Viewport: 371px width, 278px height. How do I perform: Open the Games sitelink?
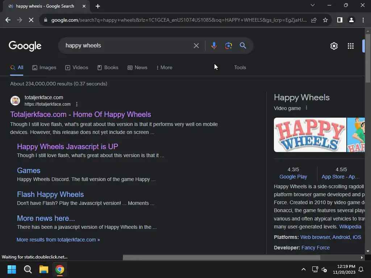(29, 170)
